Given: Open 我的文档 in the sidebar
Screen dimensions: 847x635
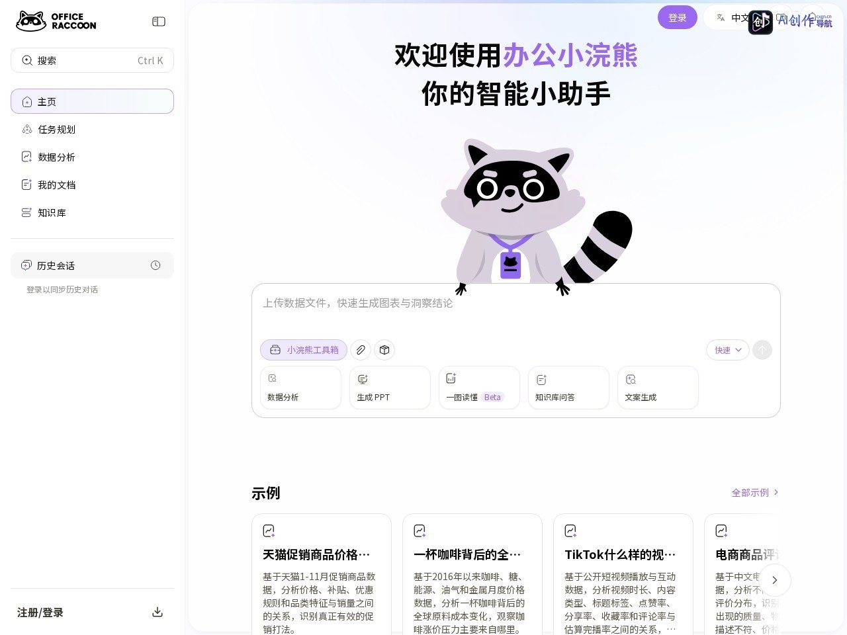Looking at the screenshot, I should (x=92, y=185).
